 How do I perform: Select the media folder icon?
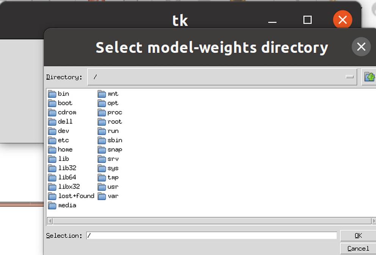pyautogui.click(x=52, y=205)
